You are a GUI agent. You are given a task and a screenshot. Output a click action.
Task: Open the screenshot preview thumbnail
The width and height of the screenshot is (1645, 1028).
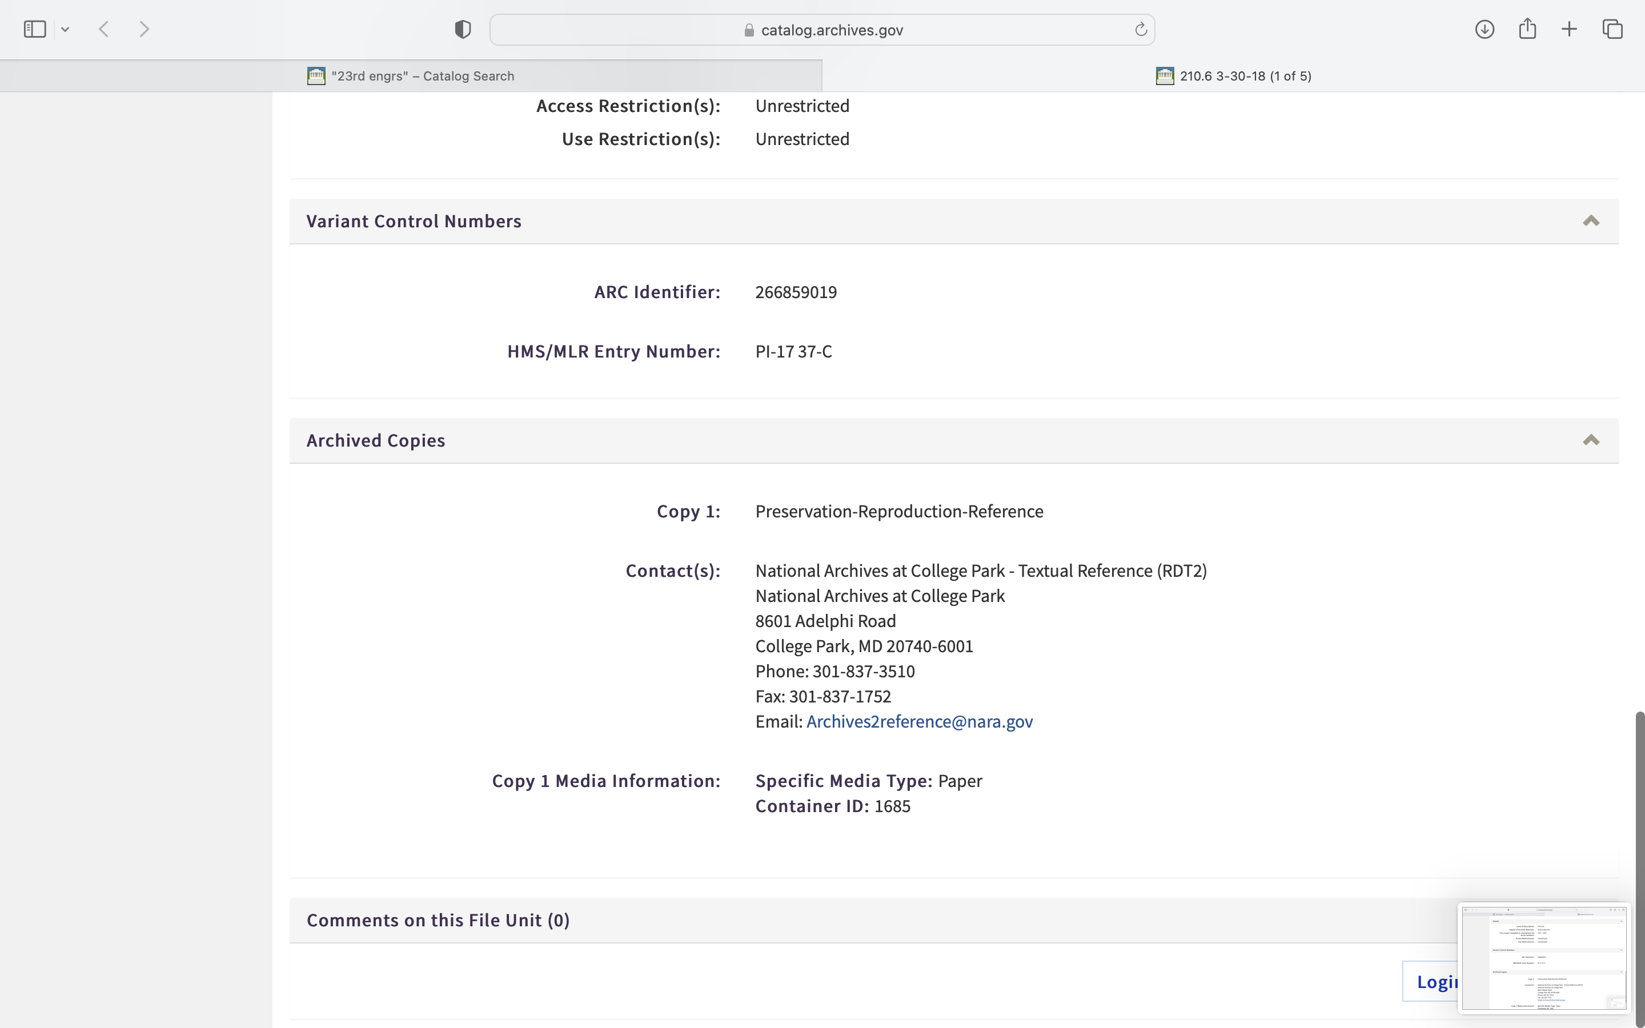click(x=1543, y=957)
